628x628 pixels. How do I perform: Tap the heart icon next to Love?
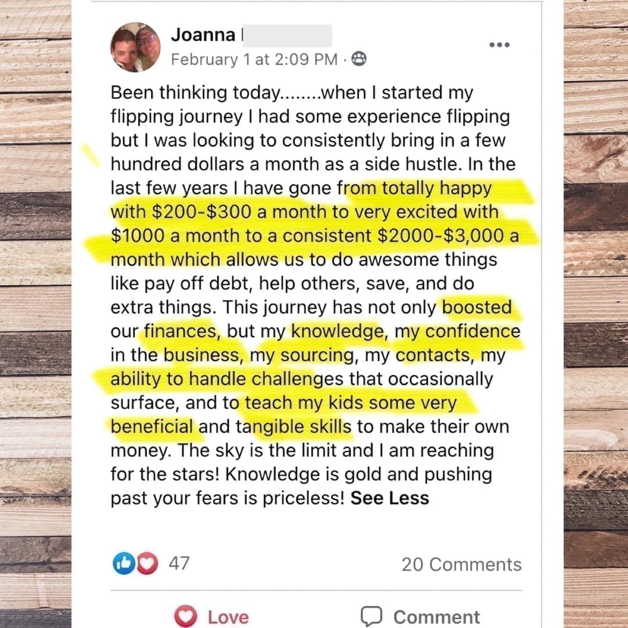185,616
